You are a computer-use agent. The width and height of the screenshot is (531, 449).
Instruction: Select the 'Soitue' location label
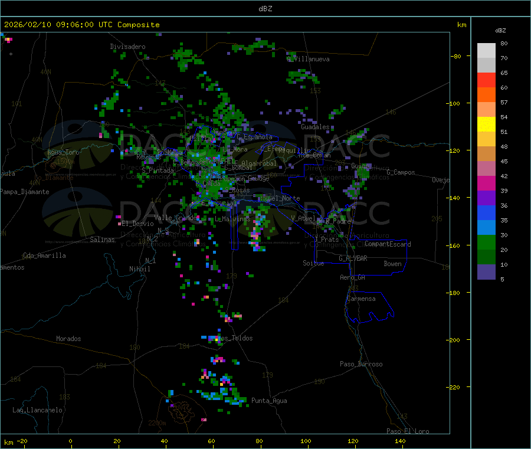(x=313, y=263)
